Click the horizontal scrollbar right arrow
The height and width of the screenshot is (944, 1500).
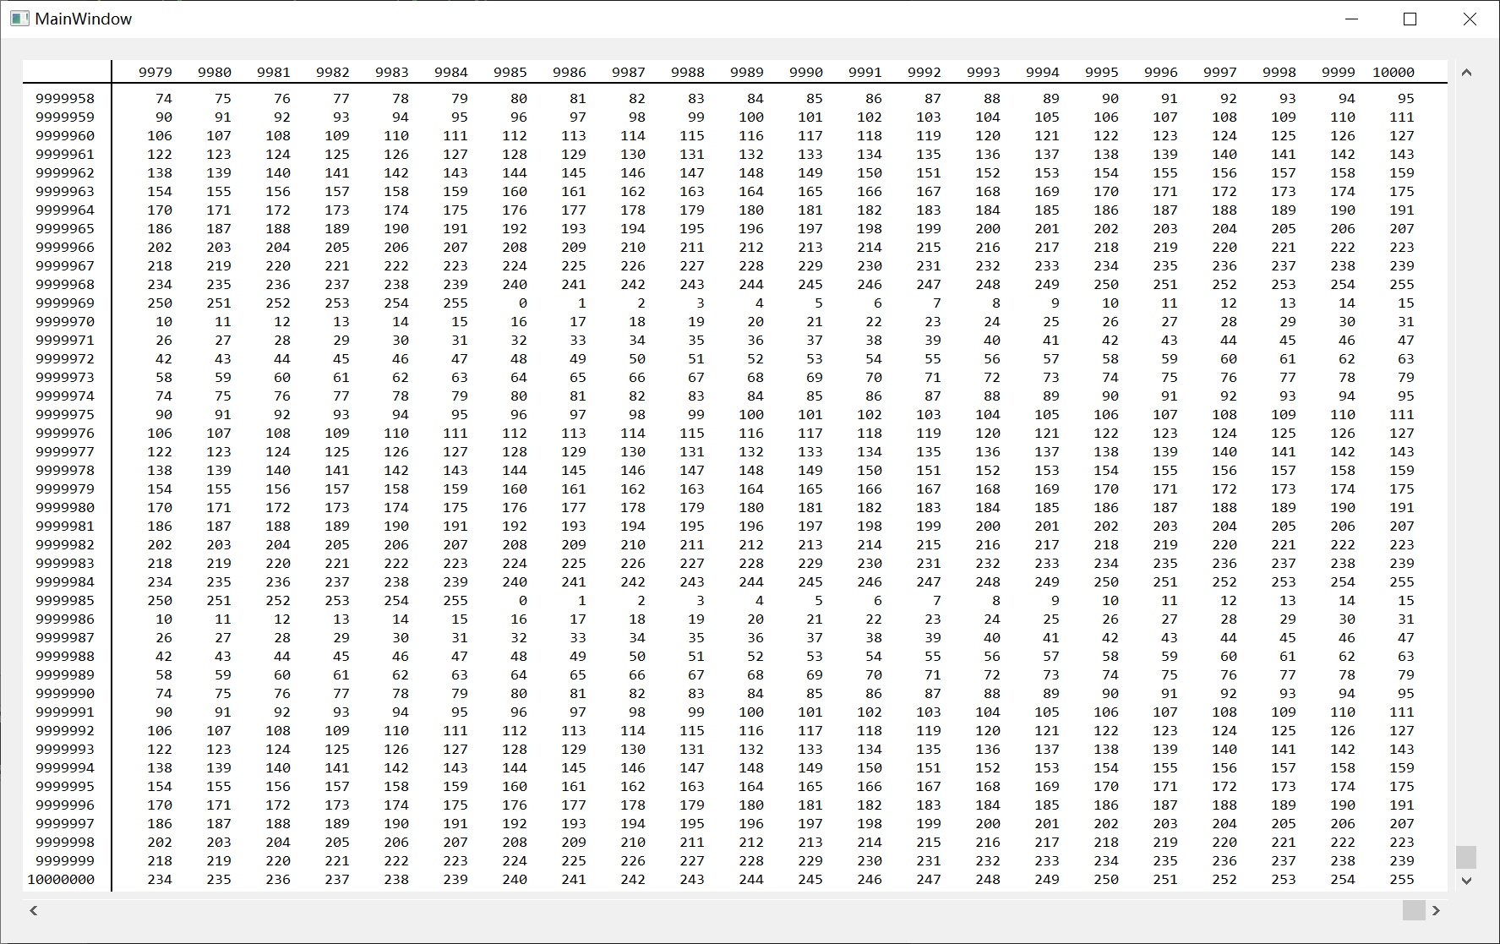[1436, 910]
